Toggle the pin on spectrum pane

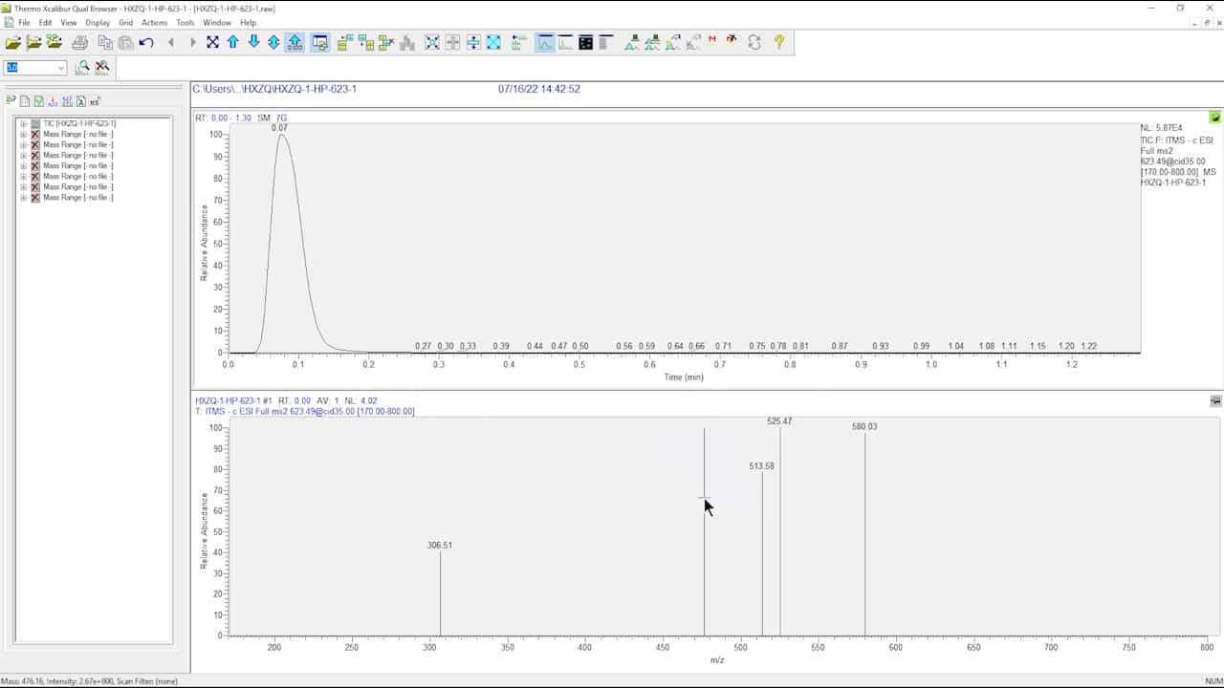[1215, 401]
